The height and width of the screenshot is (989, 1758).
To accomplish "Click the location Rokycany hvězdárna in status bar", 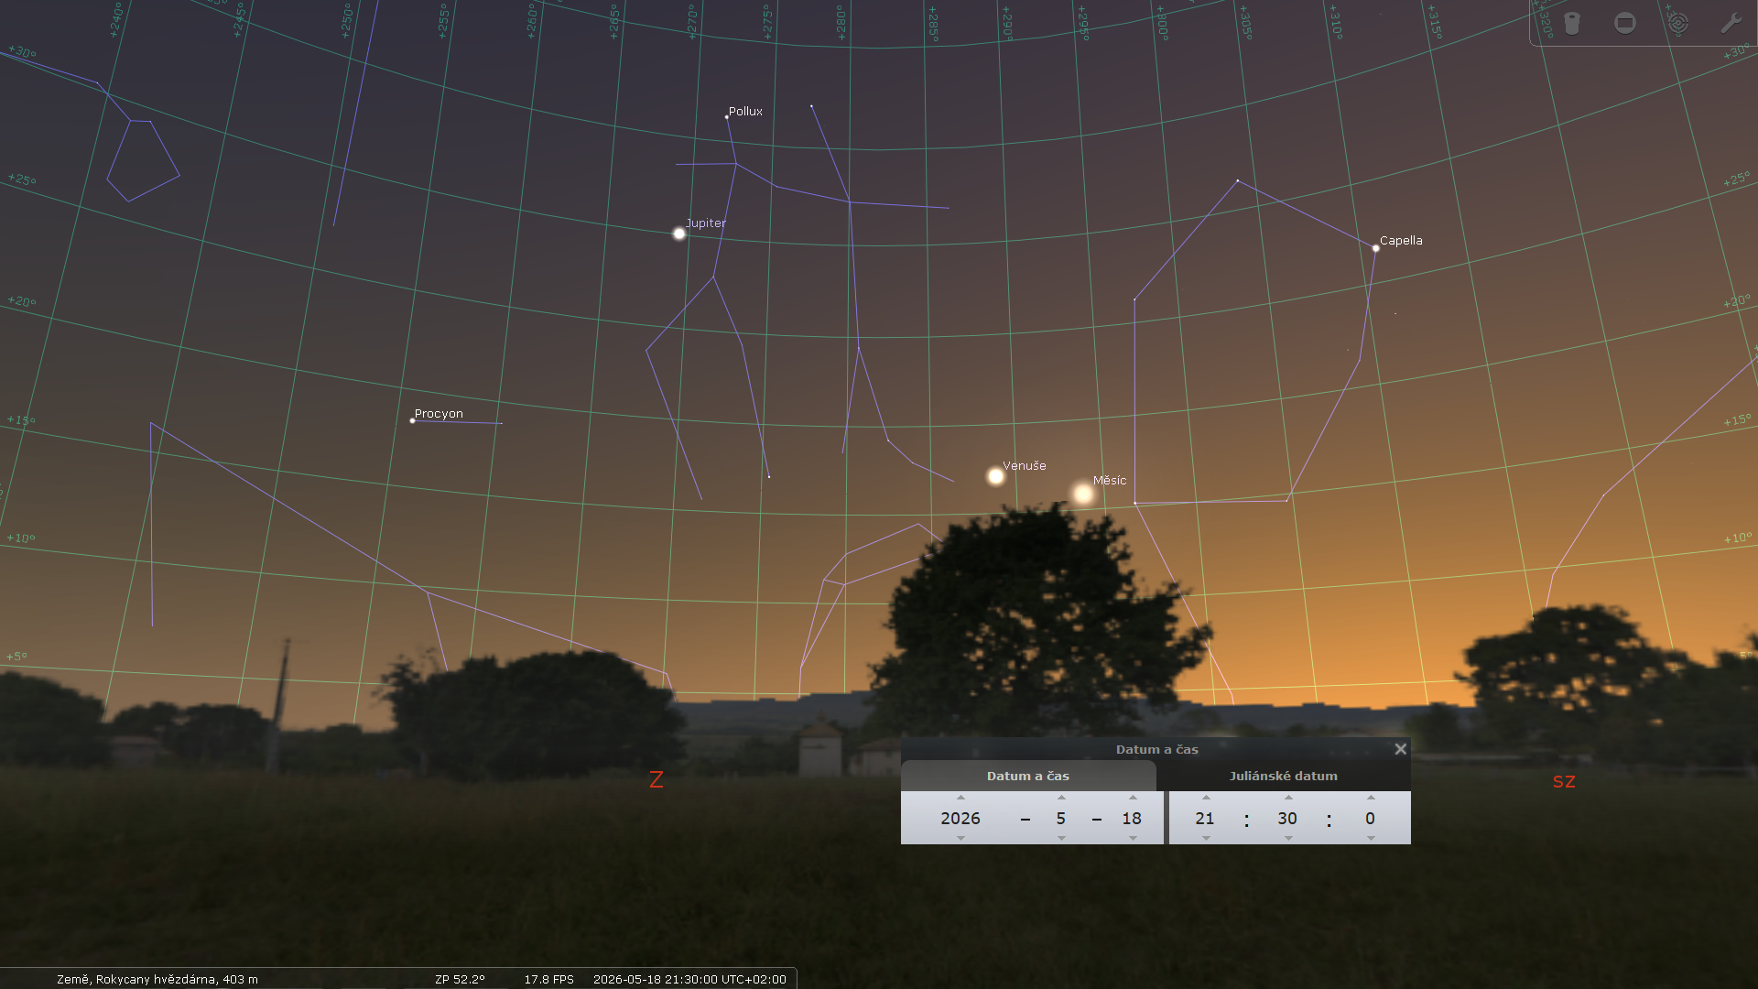I will (x=157, y=979).
